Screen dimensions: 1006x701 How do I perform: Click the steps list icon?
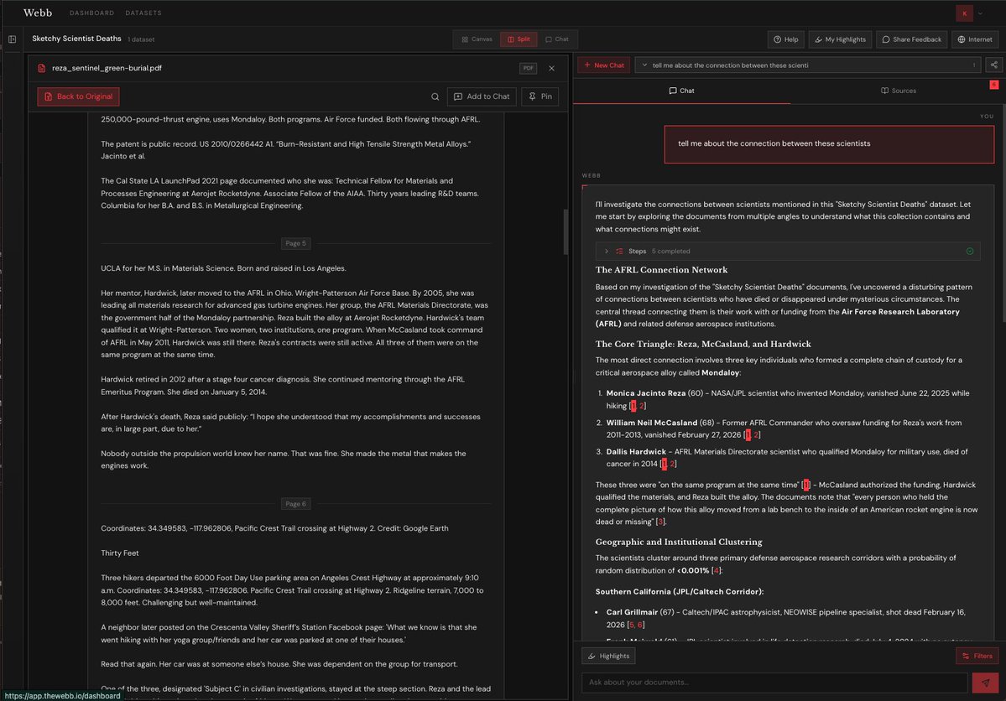619,252
